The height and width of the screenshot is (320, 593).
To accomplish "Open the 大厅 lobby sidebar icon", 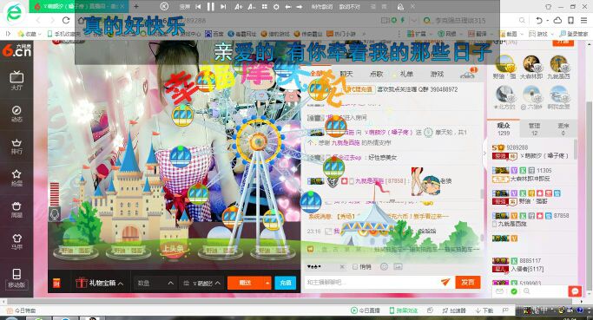I will 16,80.
